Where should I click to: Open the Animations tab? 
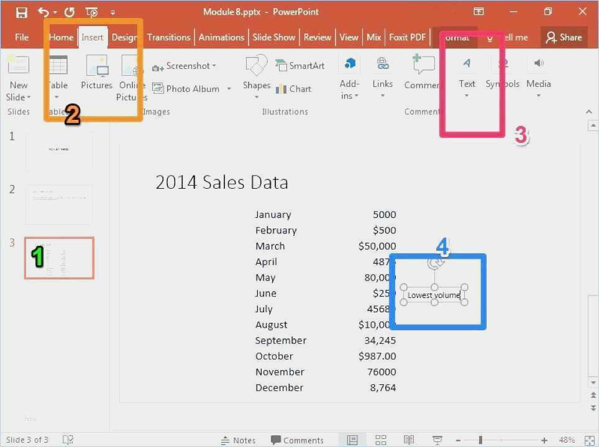[221, 37]
